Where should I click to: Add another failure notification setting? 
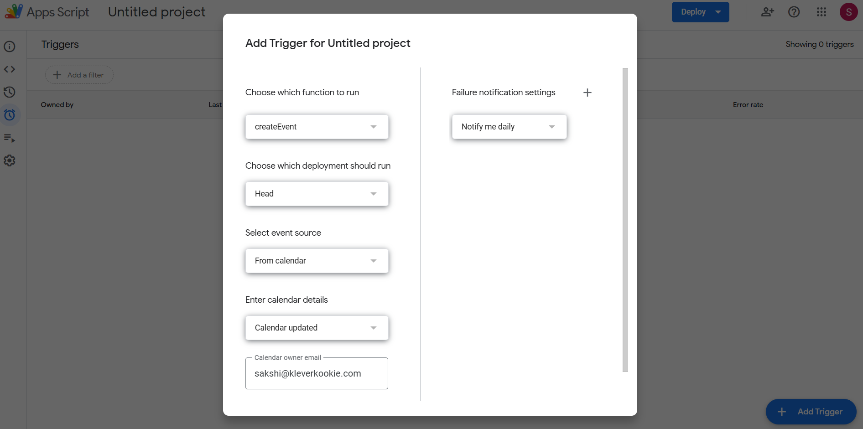pos(587,92)
